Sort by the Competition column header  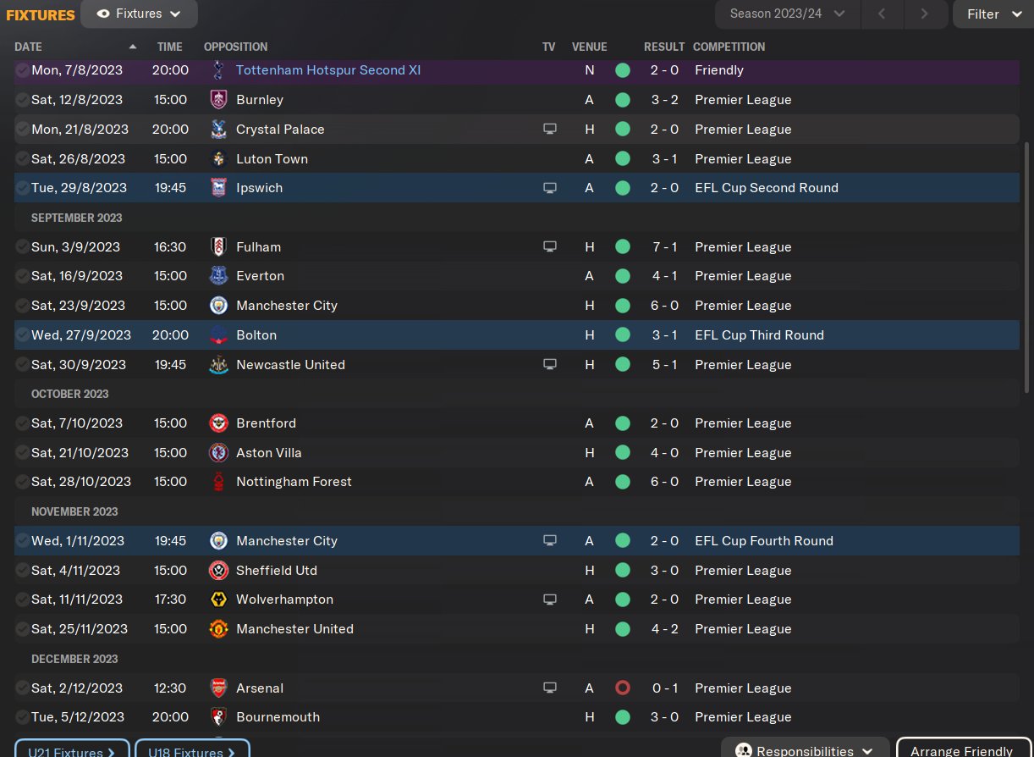coord(729,47)
